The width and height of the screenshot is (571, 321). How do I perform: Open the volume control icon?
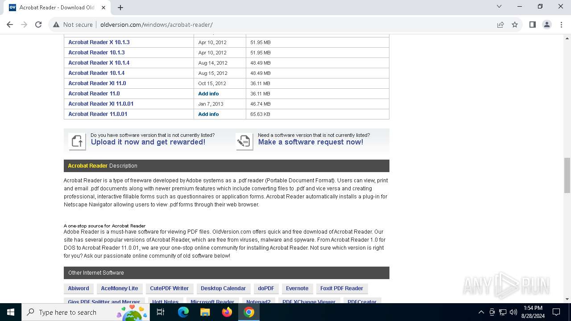click(x=513, y=312)
